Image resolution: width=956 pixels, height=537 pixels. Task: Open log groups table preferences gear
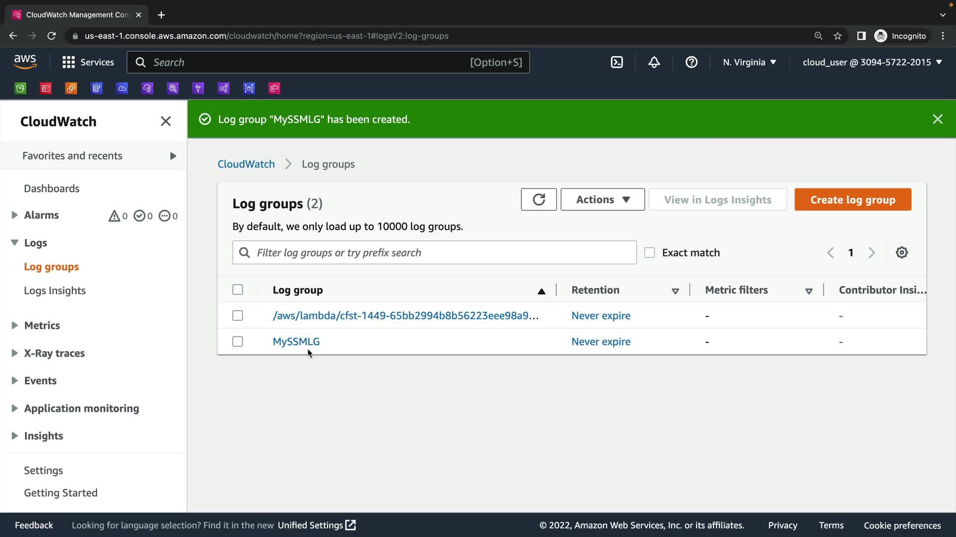click(901, 253)
